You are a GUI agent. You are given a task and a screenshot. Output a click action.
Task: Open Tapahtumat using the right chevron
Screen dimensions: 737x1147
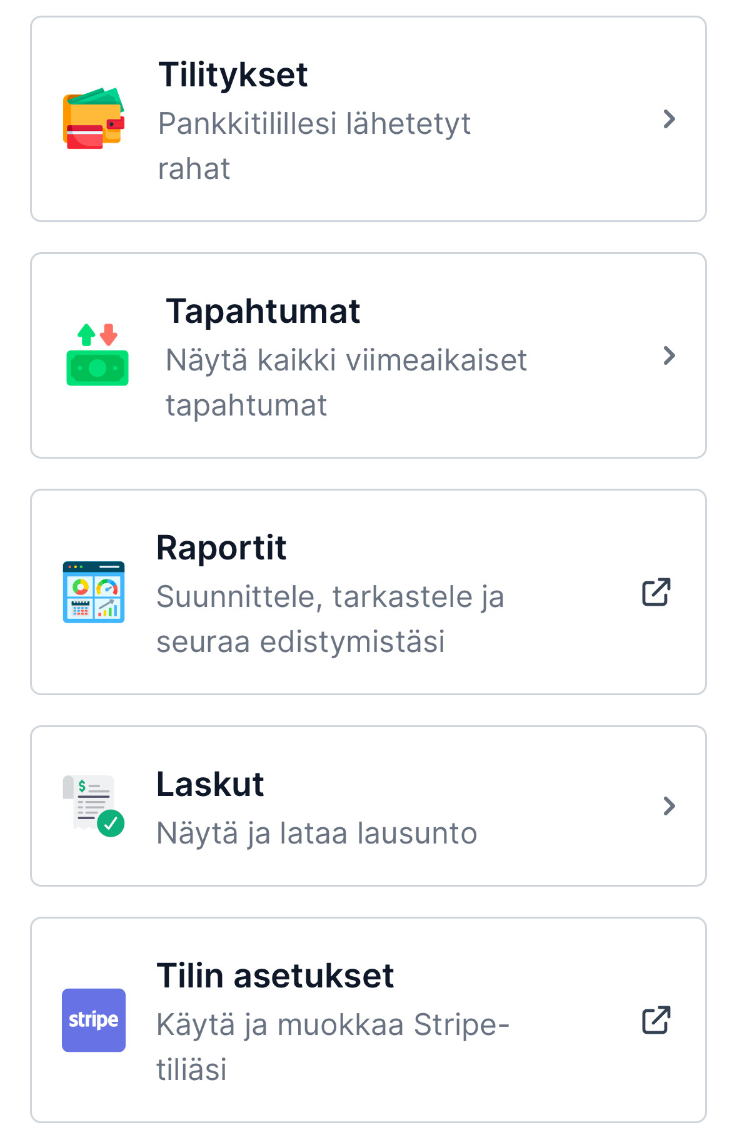click(x=669, y=355)
